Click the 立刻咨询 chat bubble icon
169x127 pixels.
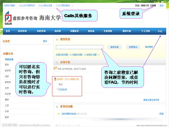[58, 89]
